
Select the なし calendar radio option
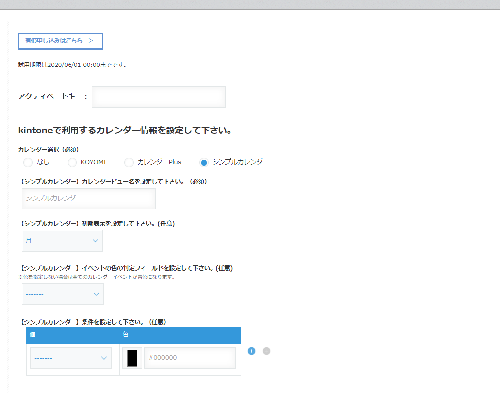[28, 163]
